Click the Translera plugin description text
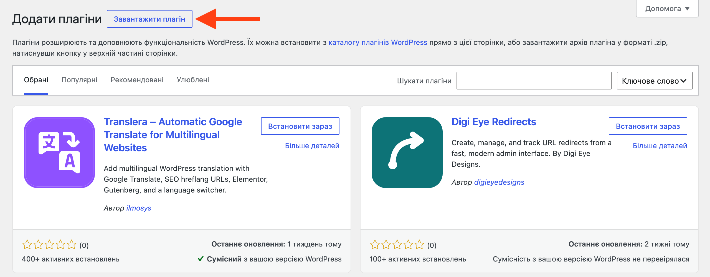This screenshot has width=710, height=277. [x=186, y=179]
